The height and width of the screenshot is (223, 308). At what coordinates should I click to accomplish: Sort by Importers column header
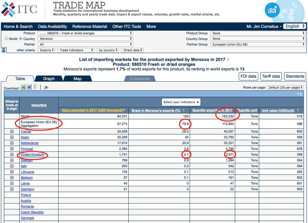[39, 105]
